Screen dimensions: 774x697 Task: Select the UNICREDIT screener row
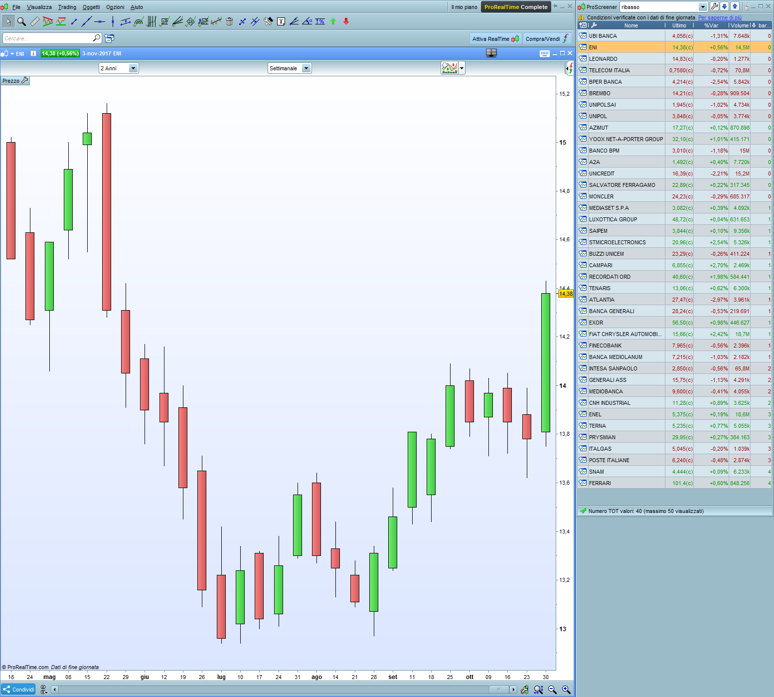coord(674,174)
